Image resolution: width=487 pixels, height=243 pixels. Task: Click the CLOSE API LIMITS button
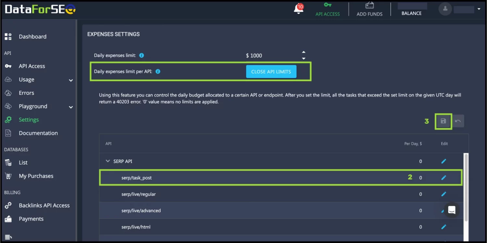coord(271,72)
